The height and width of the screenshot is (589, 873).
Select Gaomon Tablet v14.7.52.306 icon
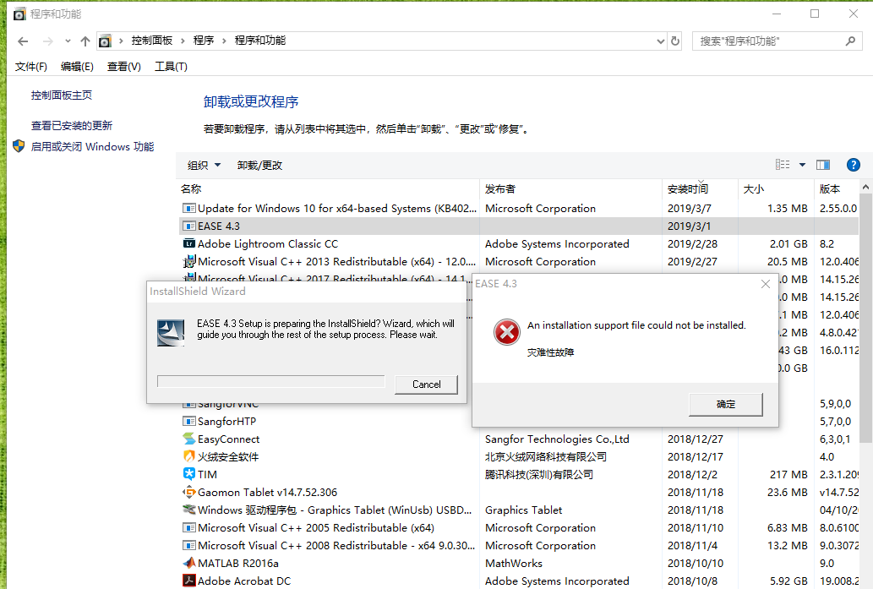(x=189, y=492)
